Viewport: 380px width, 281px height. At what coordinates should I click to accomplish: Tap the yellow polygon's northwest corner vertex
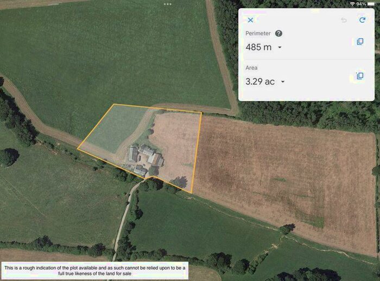(114, 104)
